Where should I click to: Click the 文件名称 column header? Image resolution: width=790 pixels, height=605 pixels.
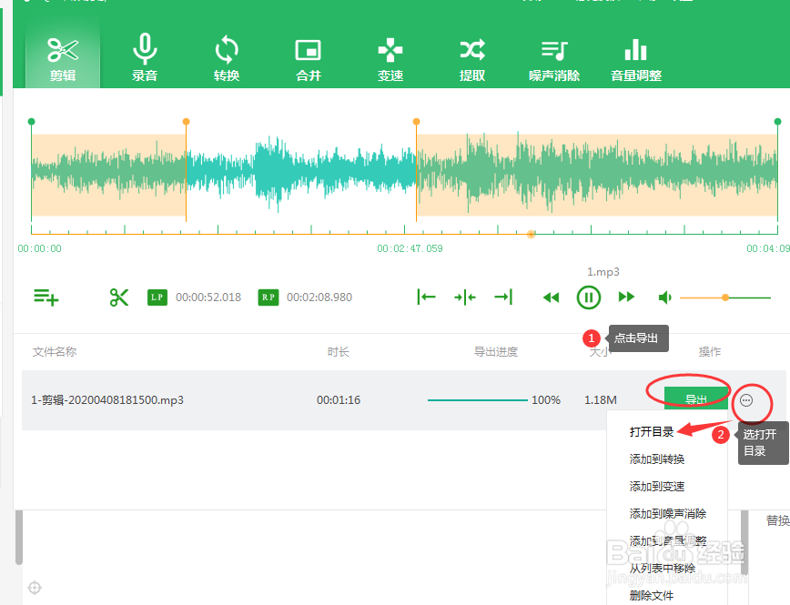pyautogui.click(x=55, y=351)
